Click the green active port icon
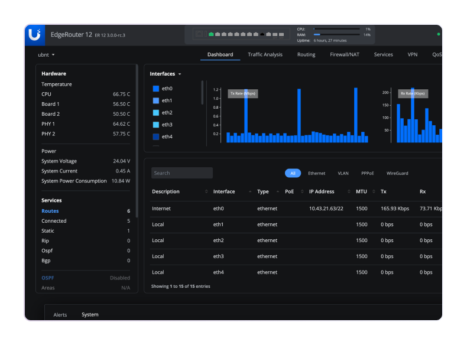 pyautogui.click(x=211, y=34)
